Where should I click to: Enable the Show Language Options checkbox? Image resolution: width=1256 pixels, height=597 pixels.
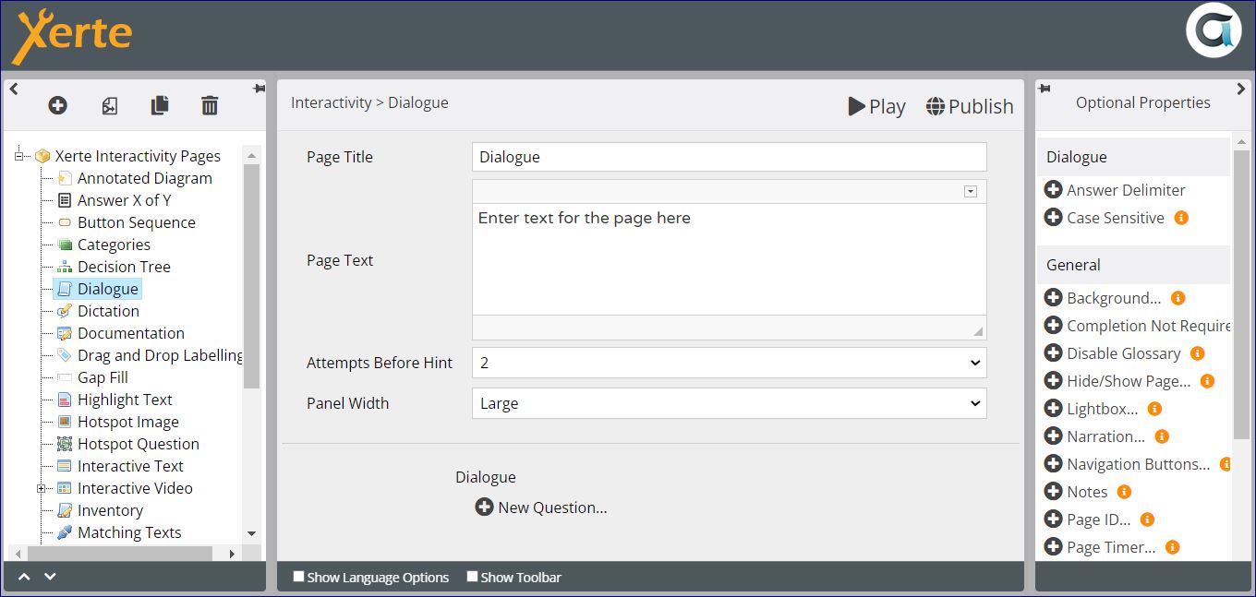point(298,577)
